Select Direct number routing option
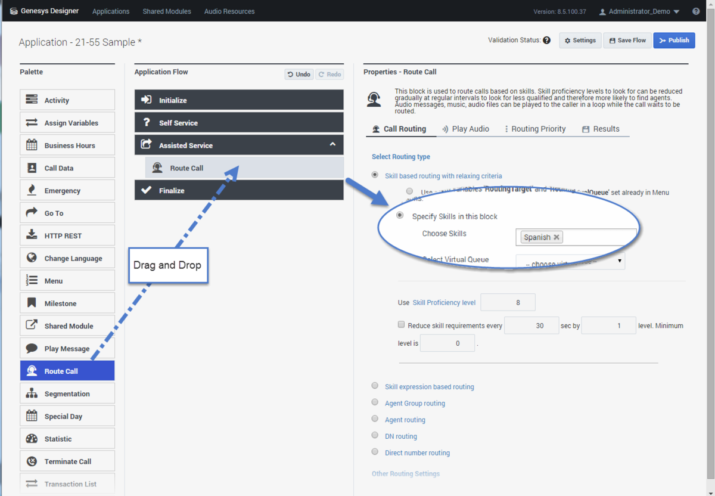715x496 pixels. tap(375, 452)
